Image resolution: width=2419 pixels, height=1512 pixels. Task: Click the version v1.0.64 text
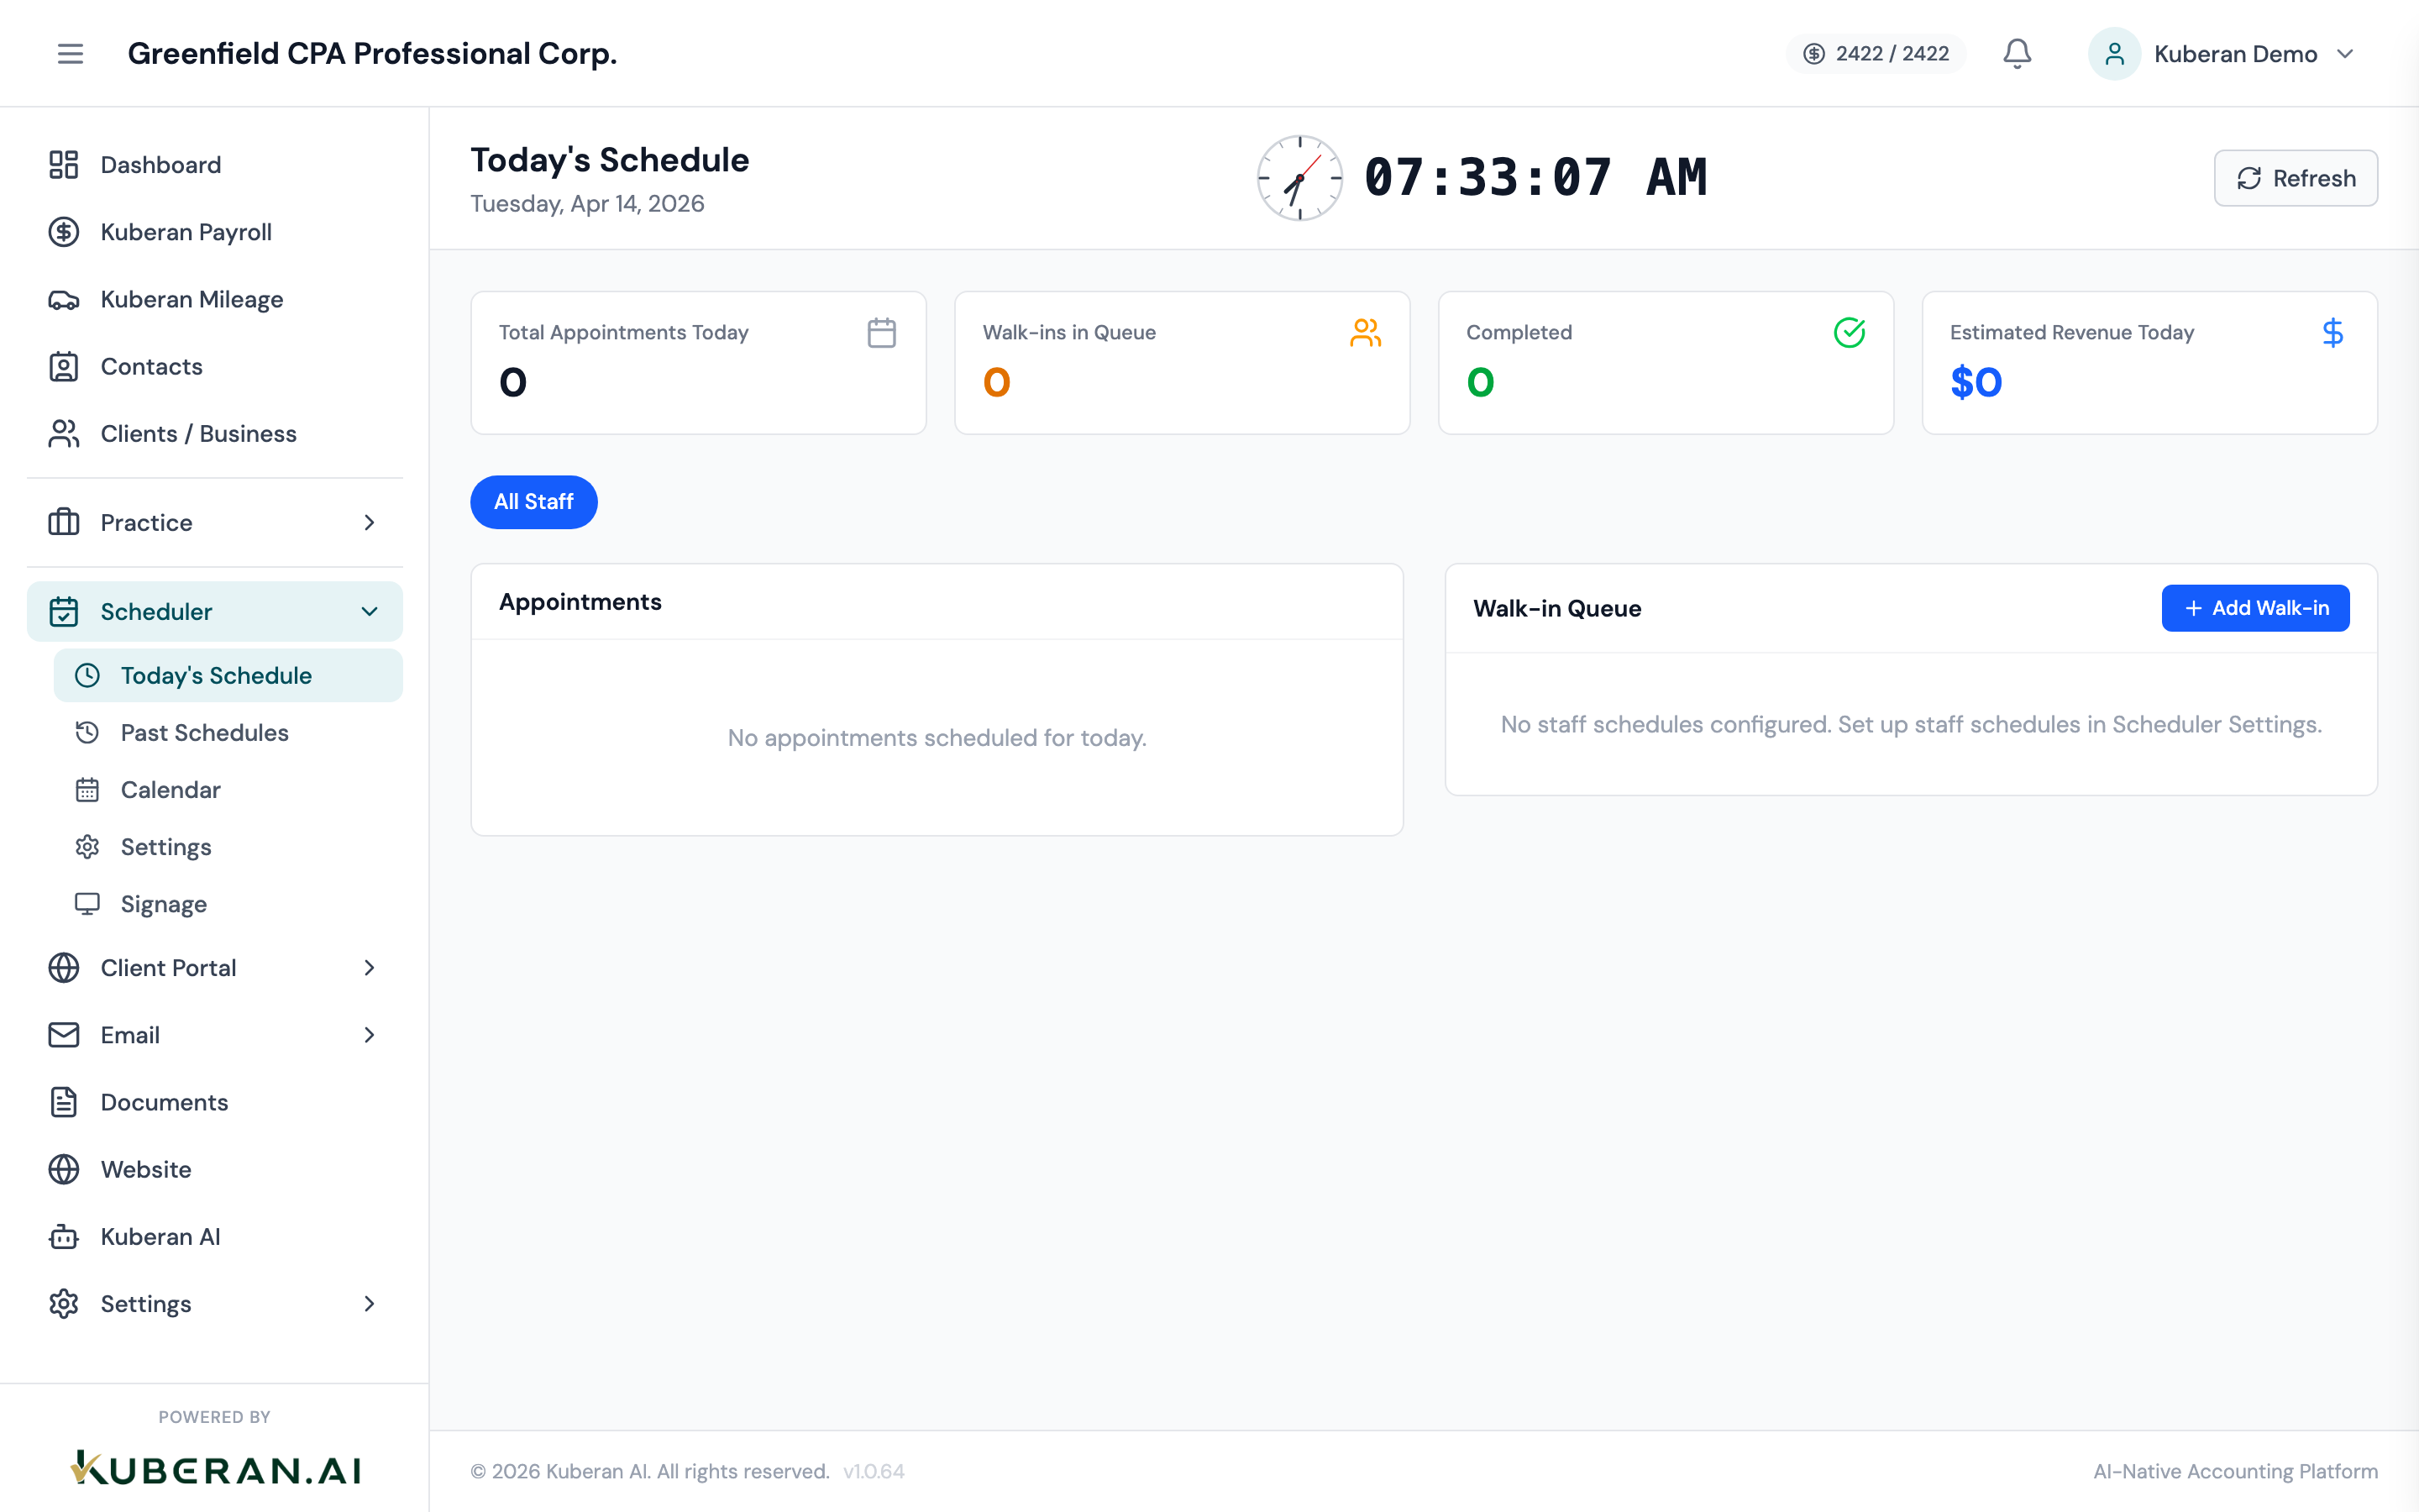point(873,1471)
